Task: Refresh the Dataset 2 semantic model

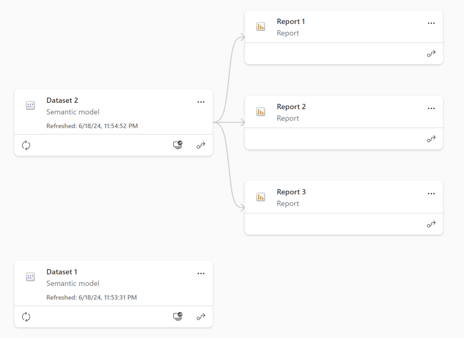Action: point(26,145)
